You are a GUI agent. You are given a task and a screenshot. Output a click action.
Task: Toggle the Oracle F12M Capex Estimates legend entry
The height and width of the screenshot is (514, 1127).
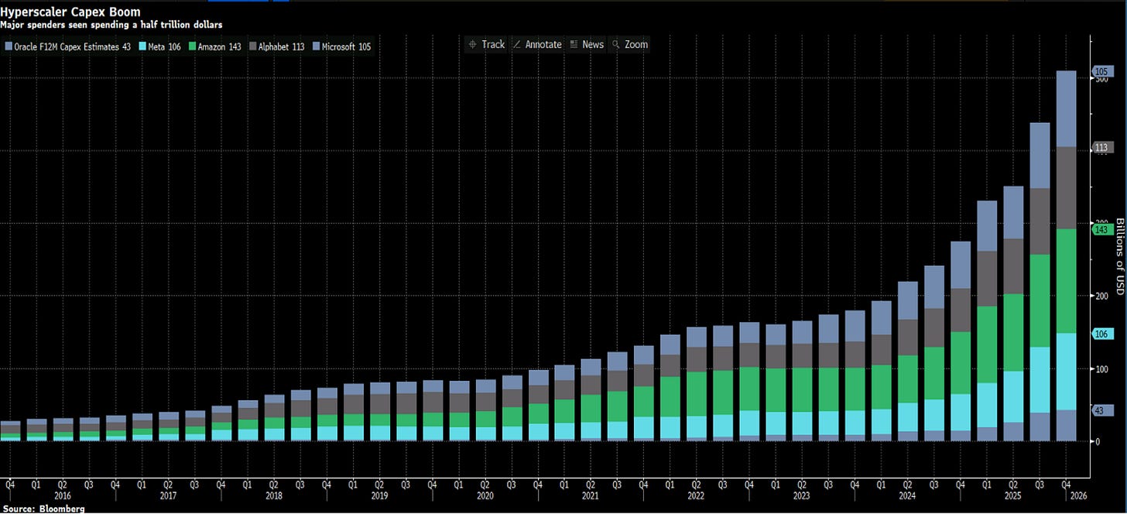[67, 47]
